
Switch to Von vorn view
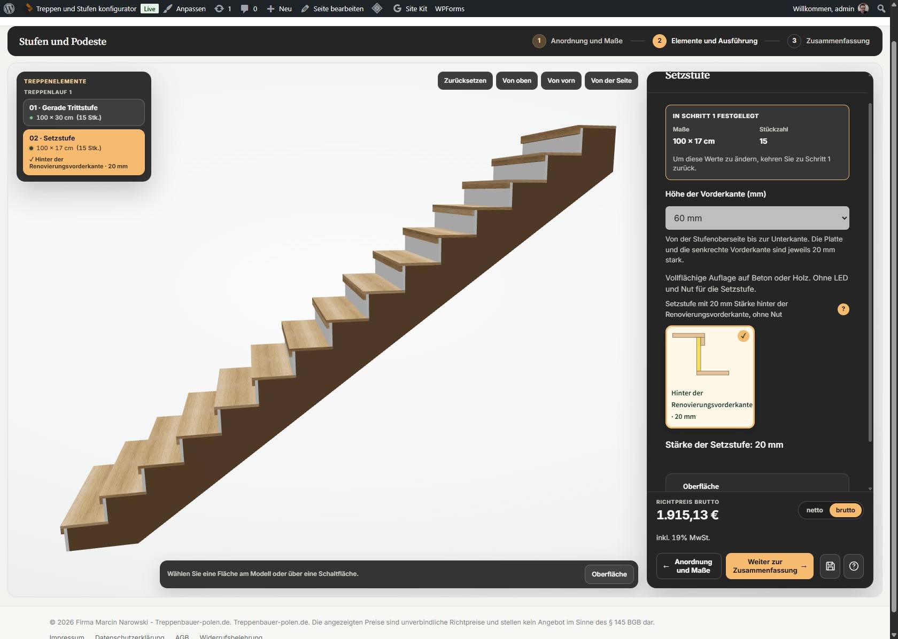click(561, 81)
